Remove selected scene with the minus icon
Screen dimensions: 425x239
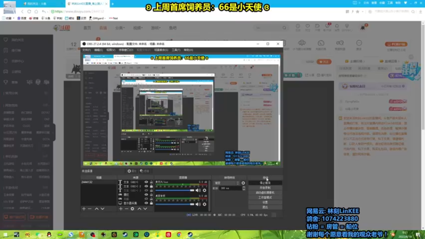click(x=90, y=209)
